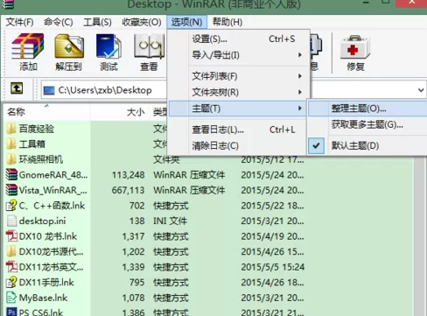Select 获取更多主题(G)... in the submenu
Screen dimensions: 427x316
367,125
